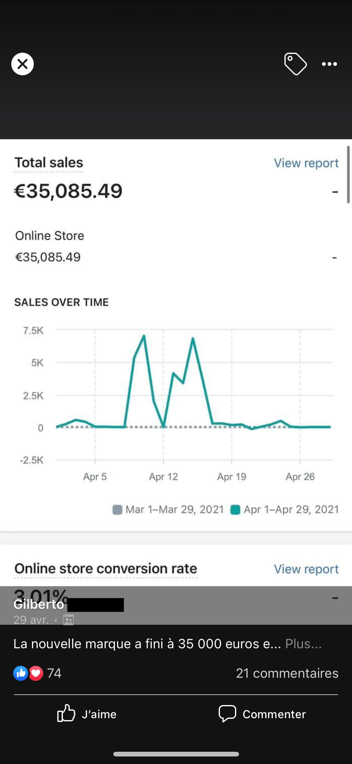Tap the 7.5K y-axis label

pos(33,331)
